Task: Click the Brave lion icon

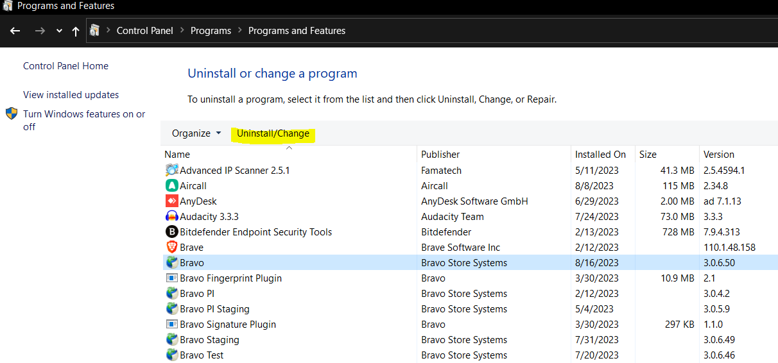Action: pyautogui.click(x=171, y=248)
